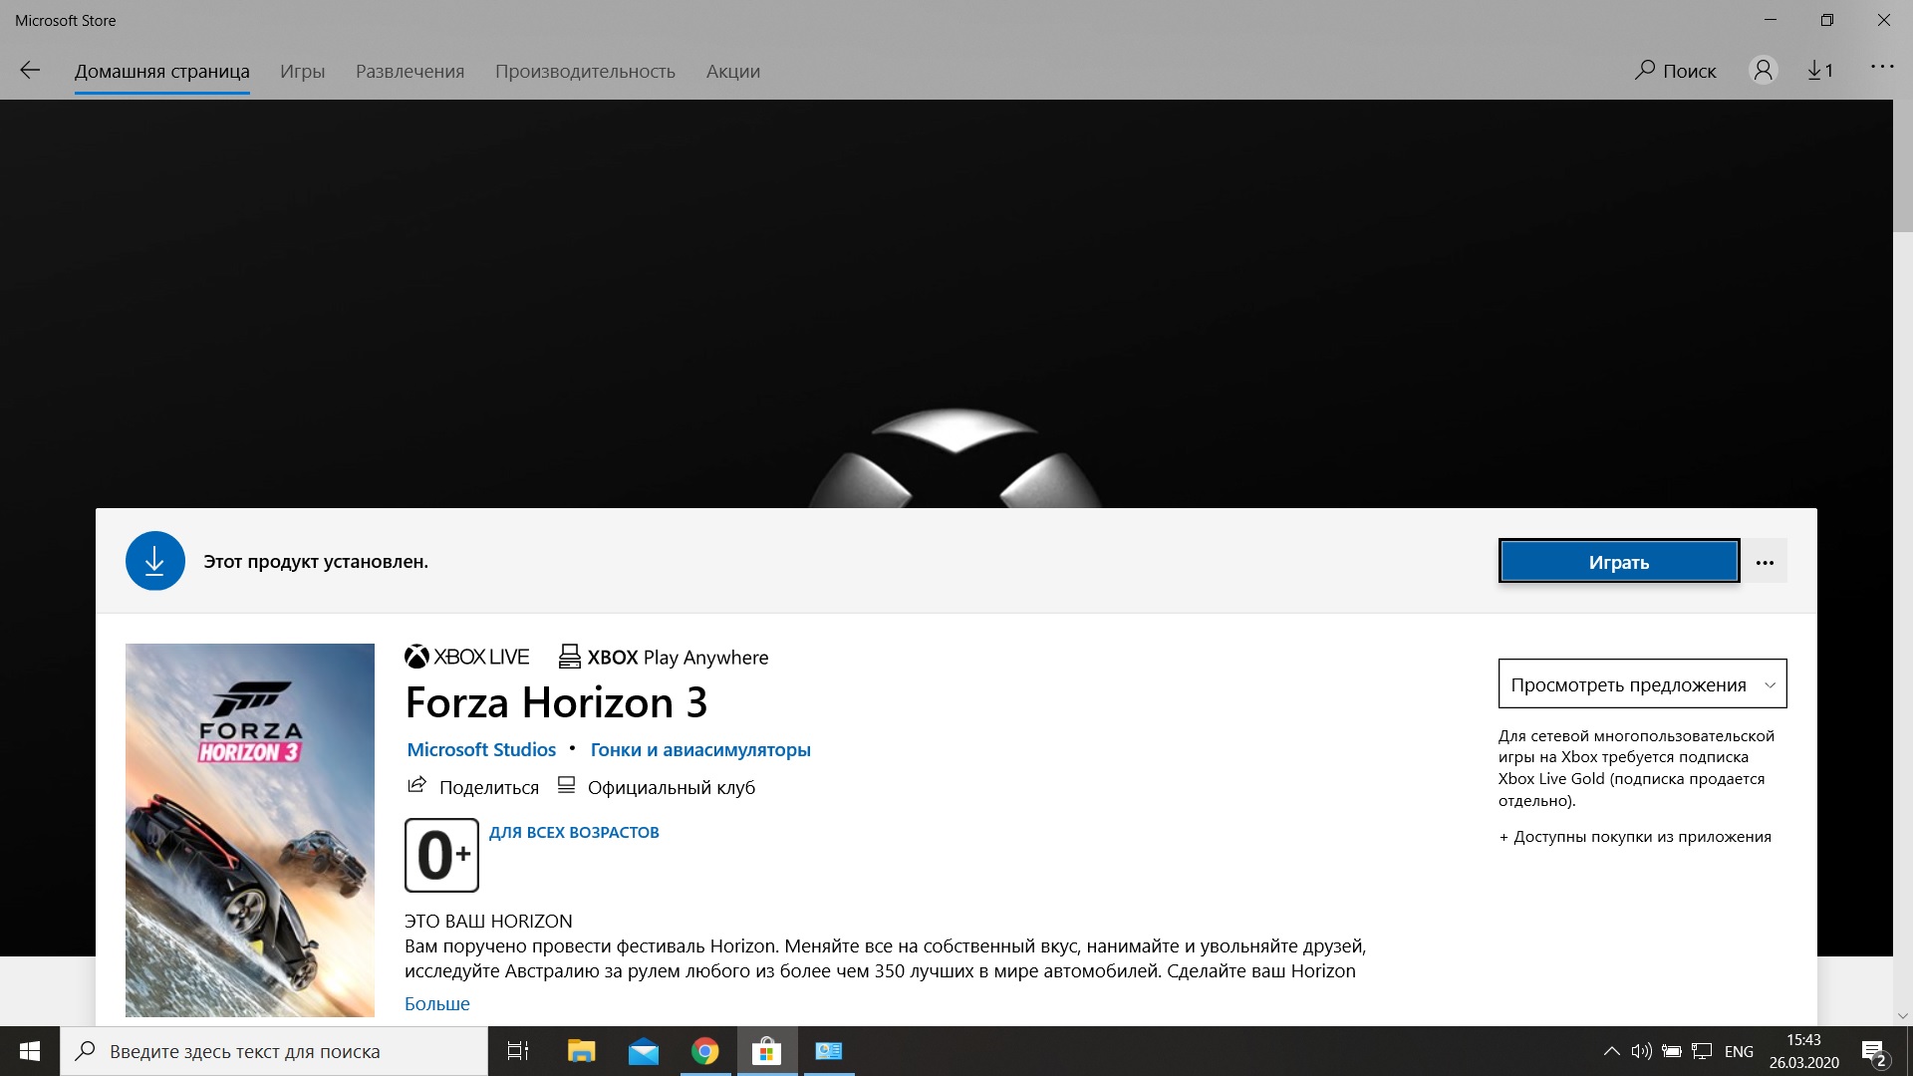Viewport: 1913px width, 1076px height.
Task: Click the Xbox Live logo badge
Action: point(466,657)
